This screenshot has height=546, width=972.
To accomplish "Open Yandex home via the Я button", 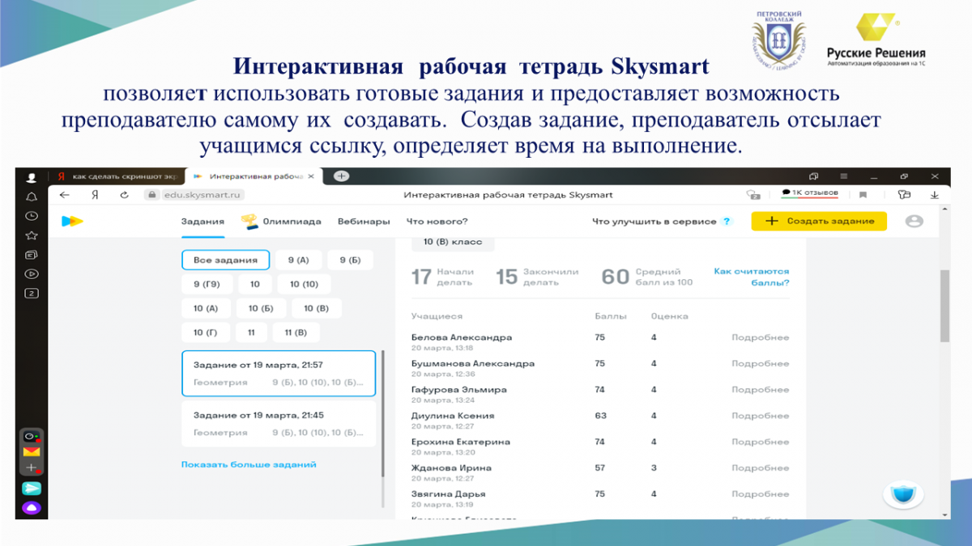I will (x=95, y=195).
